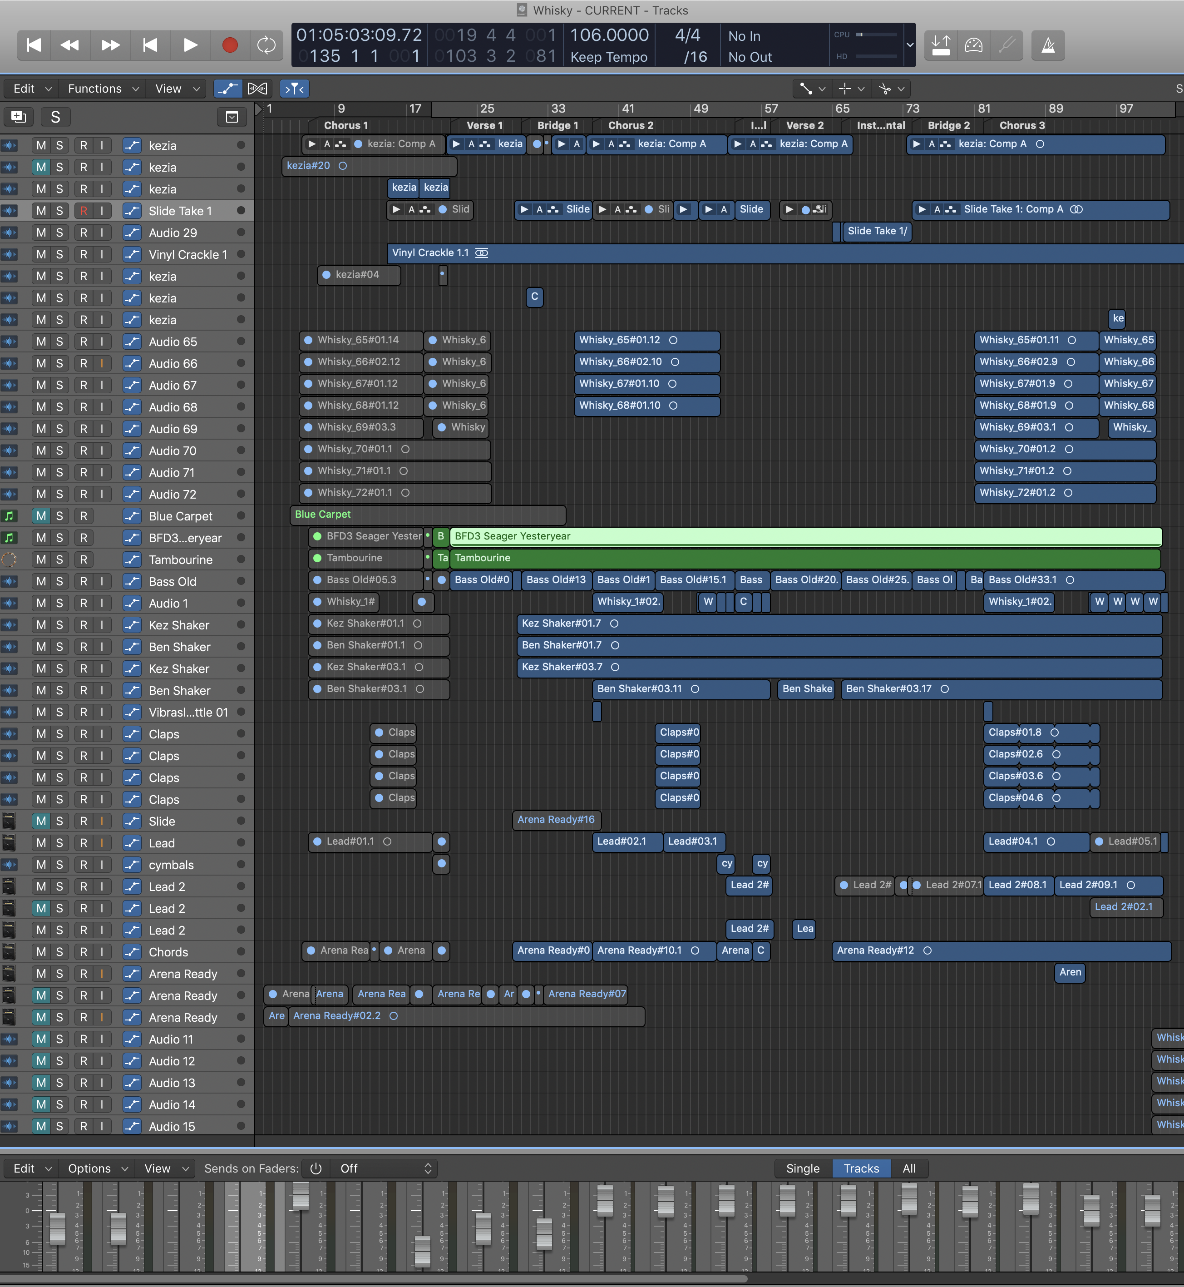Open the mixer View menu

(x=166, y=1168)
